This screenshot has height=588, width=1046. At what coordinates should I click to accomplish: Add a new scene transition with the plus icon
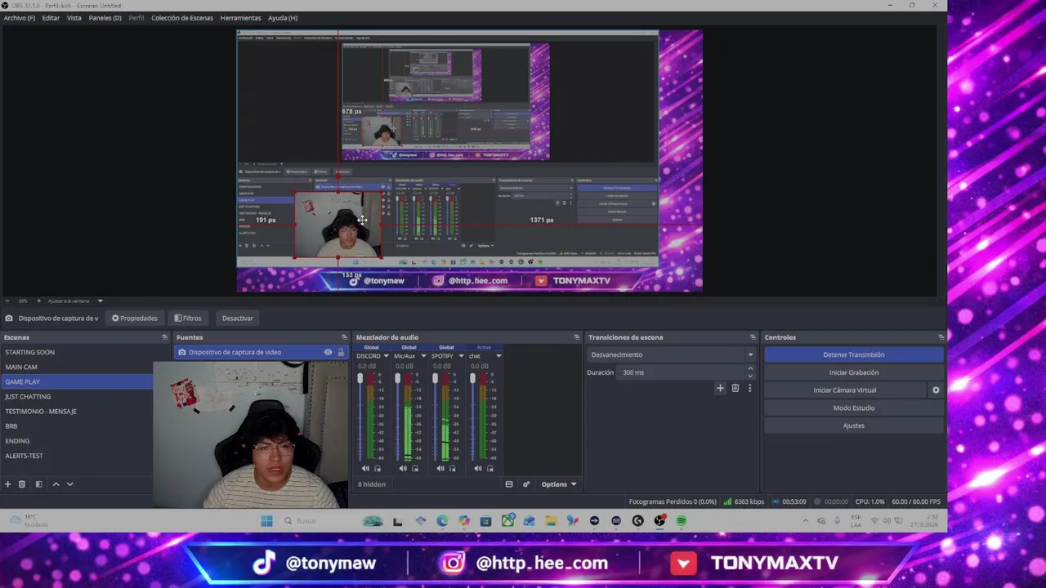720,389
